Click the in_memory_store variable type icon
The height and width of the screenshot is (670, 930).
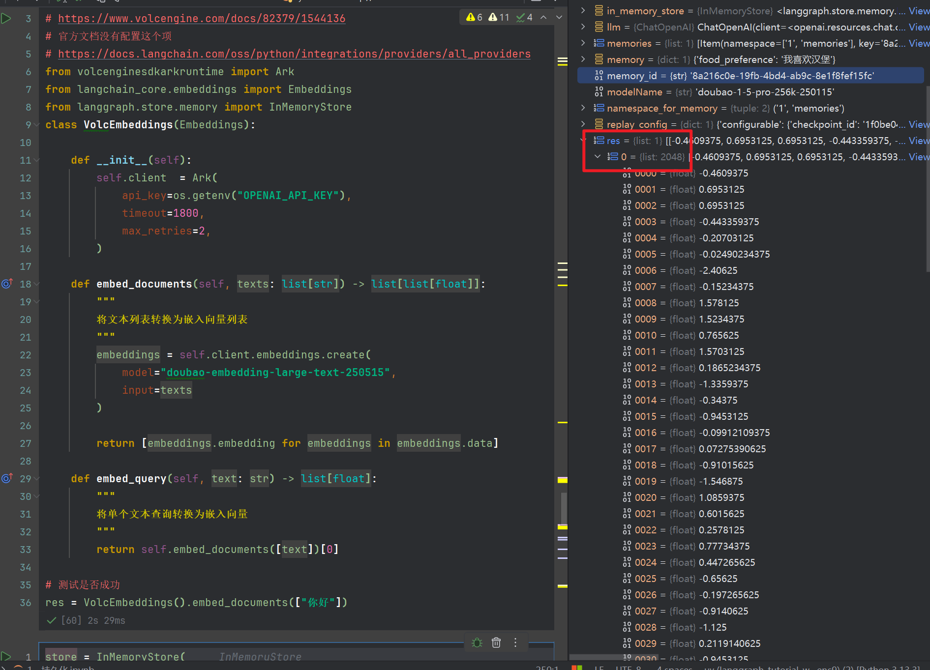[x=599, y=10]
